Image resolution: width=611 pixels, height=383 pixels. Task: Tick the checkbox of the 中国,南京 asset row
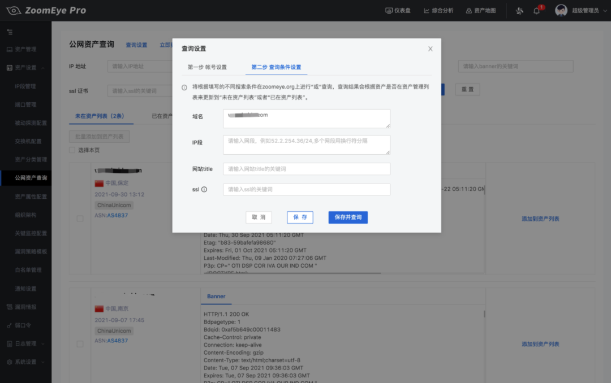pyautogui.click(x=80, y=343)
